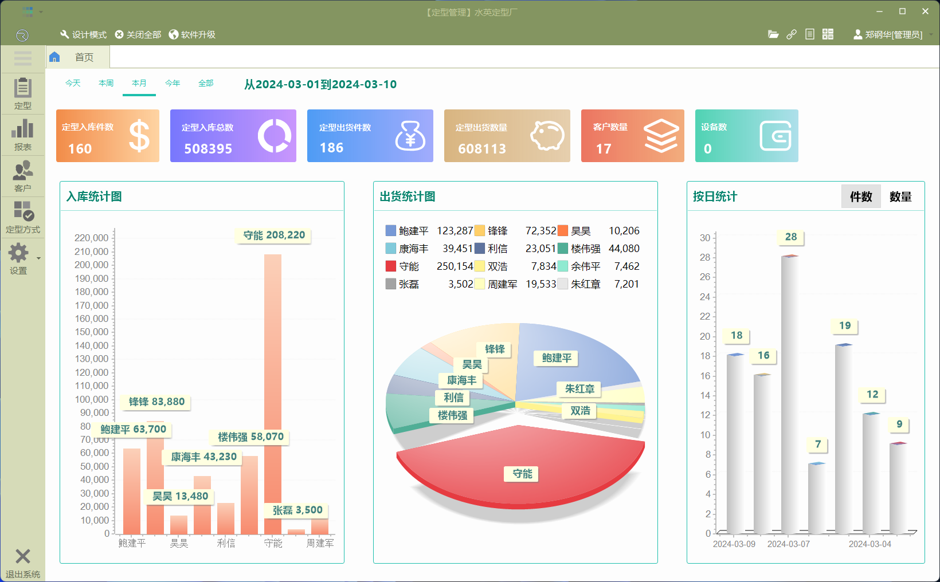Click the 定型入库总数 value 508395
This screenshot has width=940, height=582.
(x=208, y=149)
